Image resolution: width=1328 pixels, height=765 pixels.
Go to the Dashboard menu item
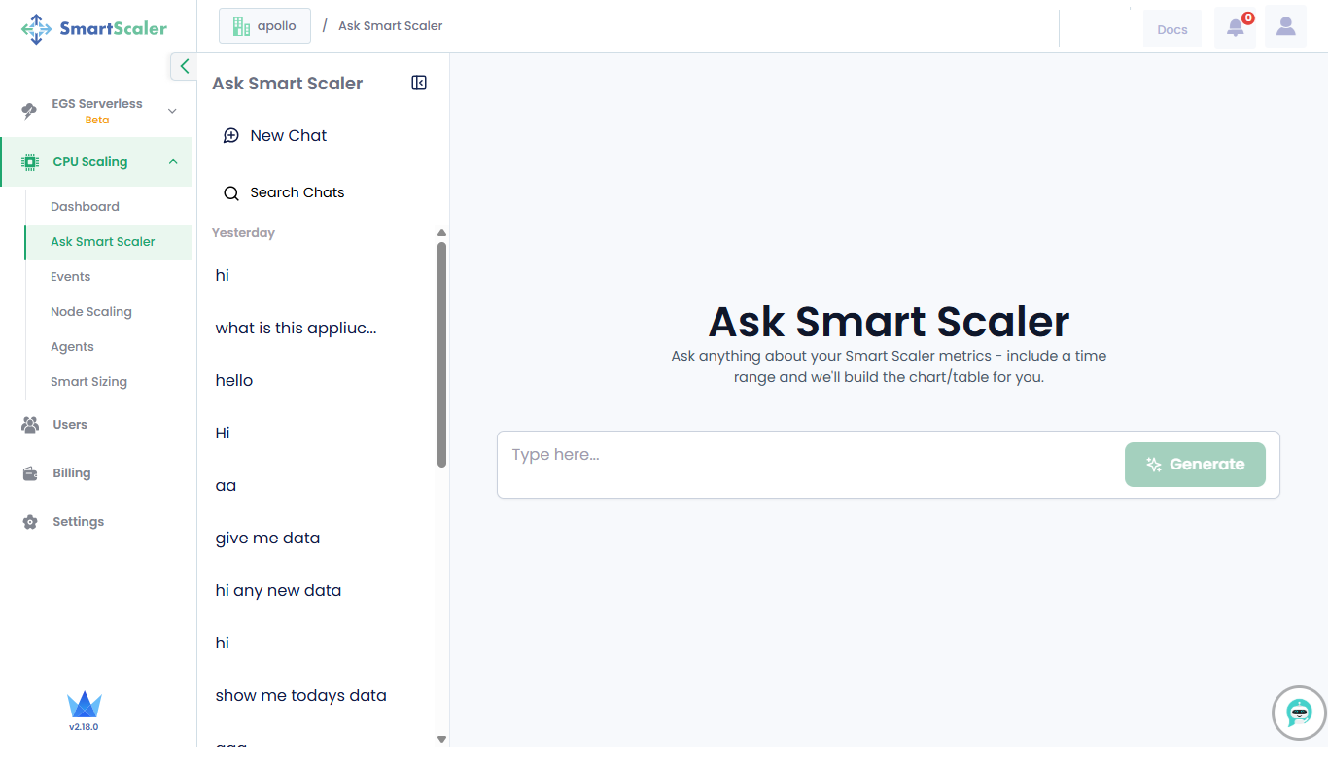click(x=85, y=207)
